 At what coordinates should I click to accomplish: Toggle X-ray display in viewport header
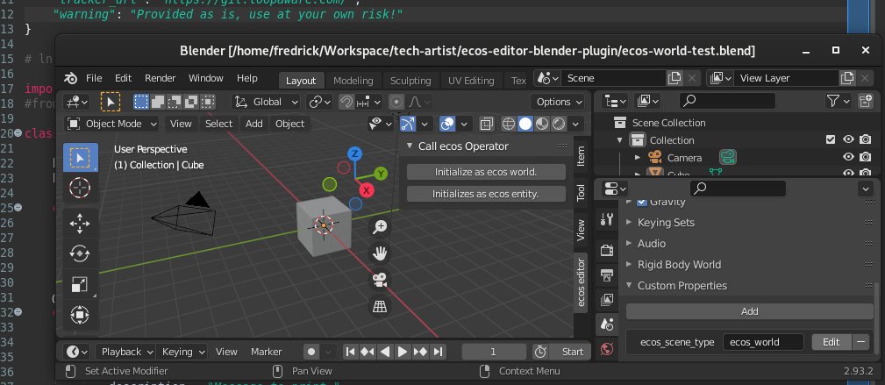click(486, 124)
